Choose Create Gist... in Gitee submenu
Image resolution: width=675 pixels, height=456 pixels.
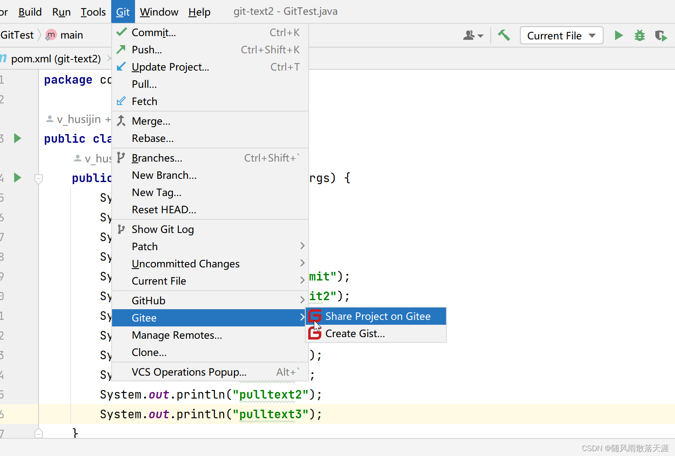(376, 333)
